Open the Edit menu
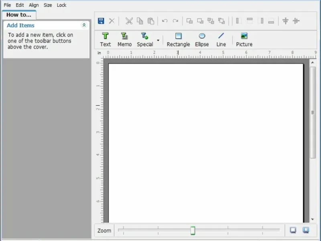Image resolution: width=321 pixels, height=241 pixels. point(20,5)
